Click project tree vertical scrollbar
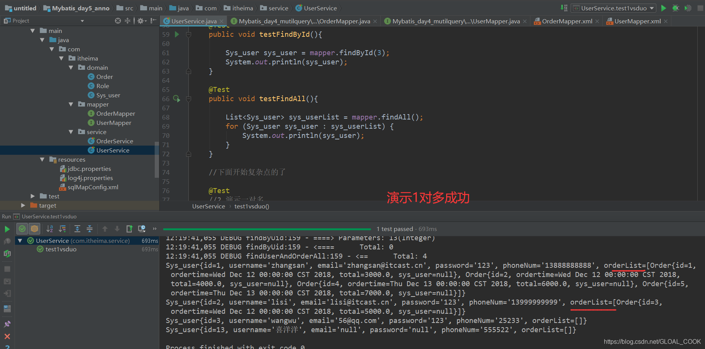705x349 pixels. (156, 159)
